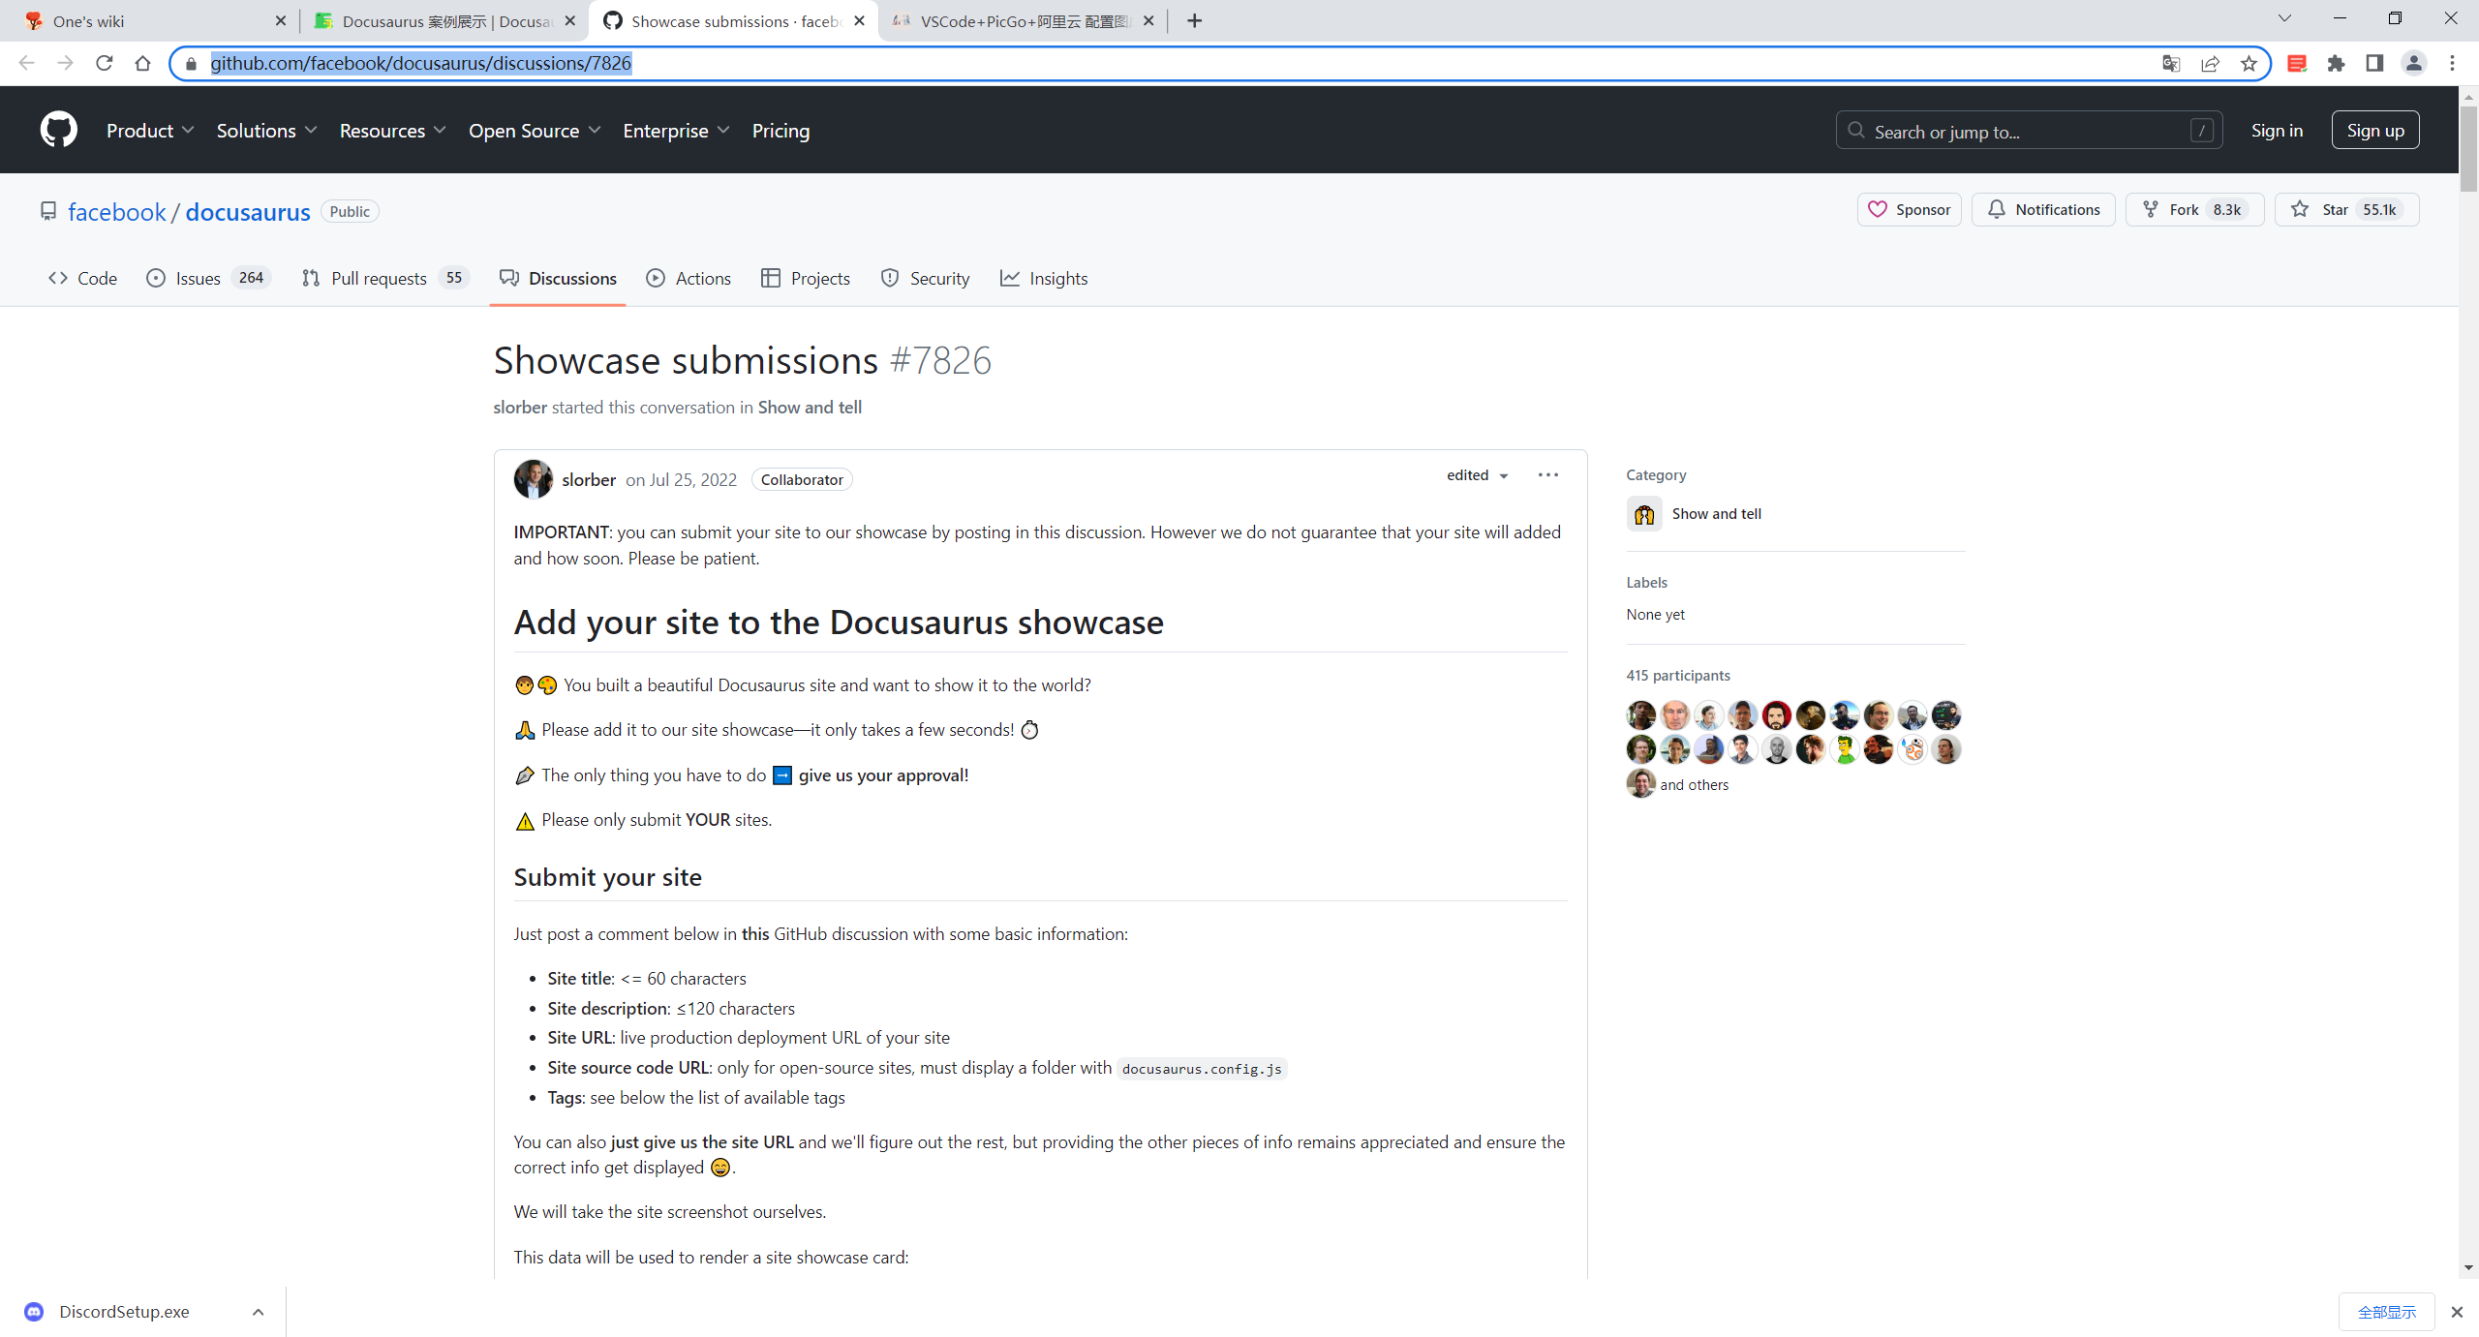Open the Issues tab
This screenshot has width=2479, height=1337.
[208, 279]
